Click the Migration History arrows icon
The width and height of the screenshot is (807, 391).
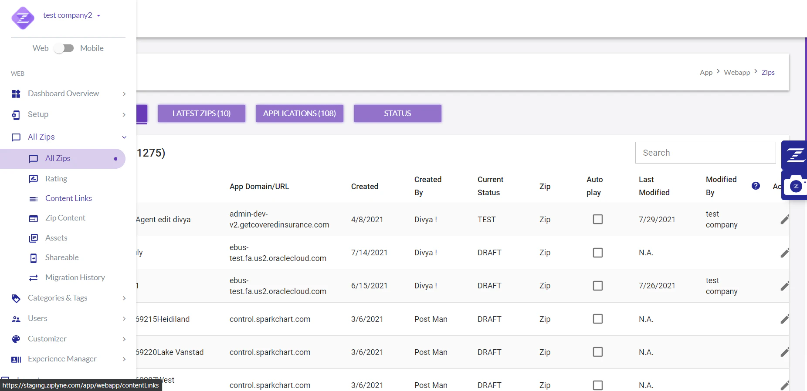(x=34, y=277)
